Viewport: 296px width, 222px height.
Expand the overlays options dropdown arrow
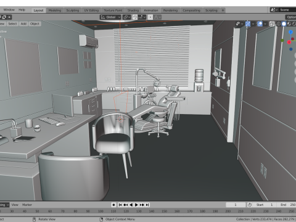(x=265, y=24)
